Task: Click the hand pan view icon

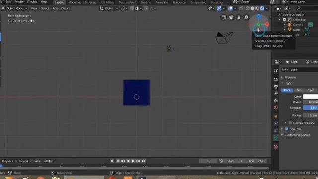Action: 238,18
